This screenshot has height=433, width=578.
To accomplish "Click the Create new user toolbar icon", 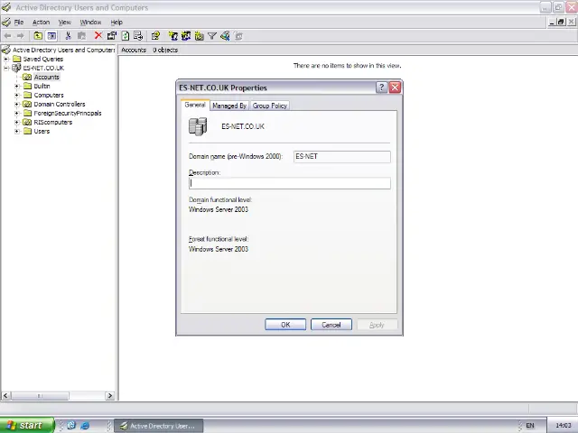I will coord(172,36).
